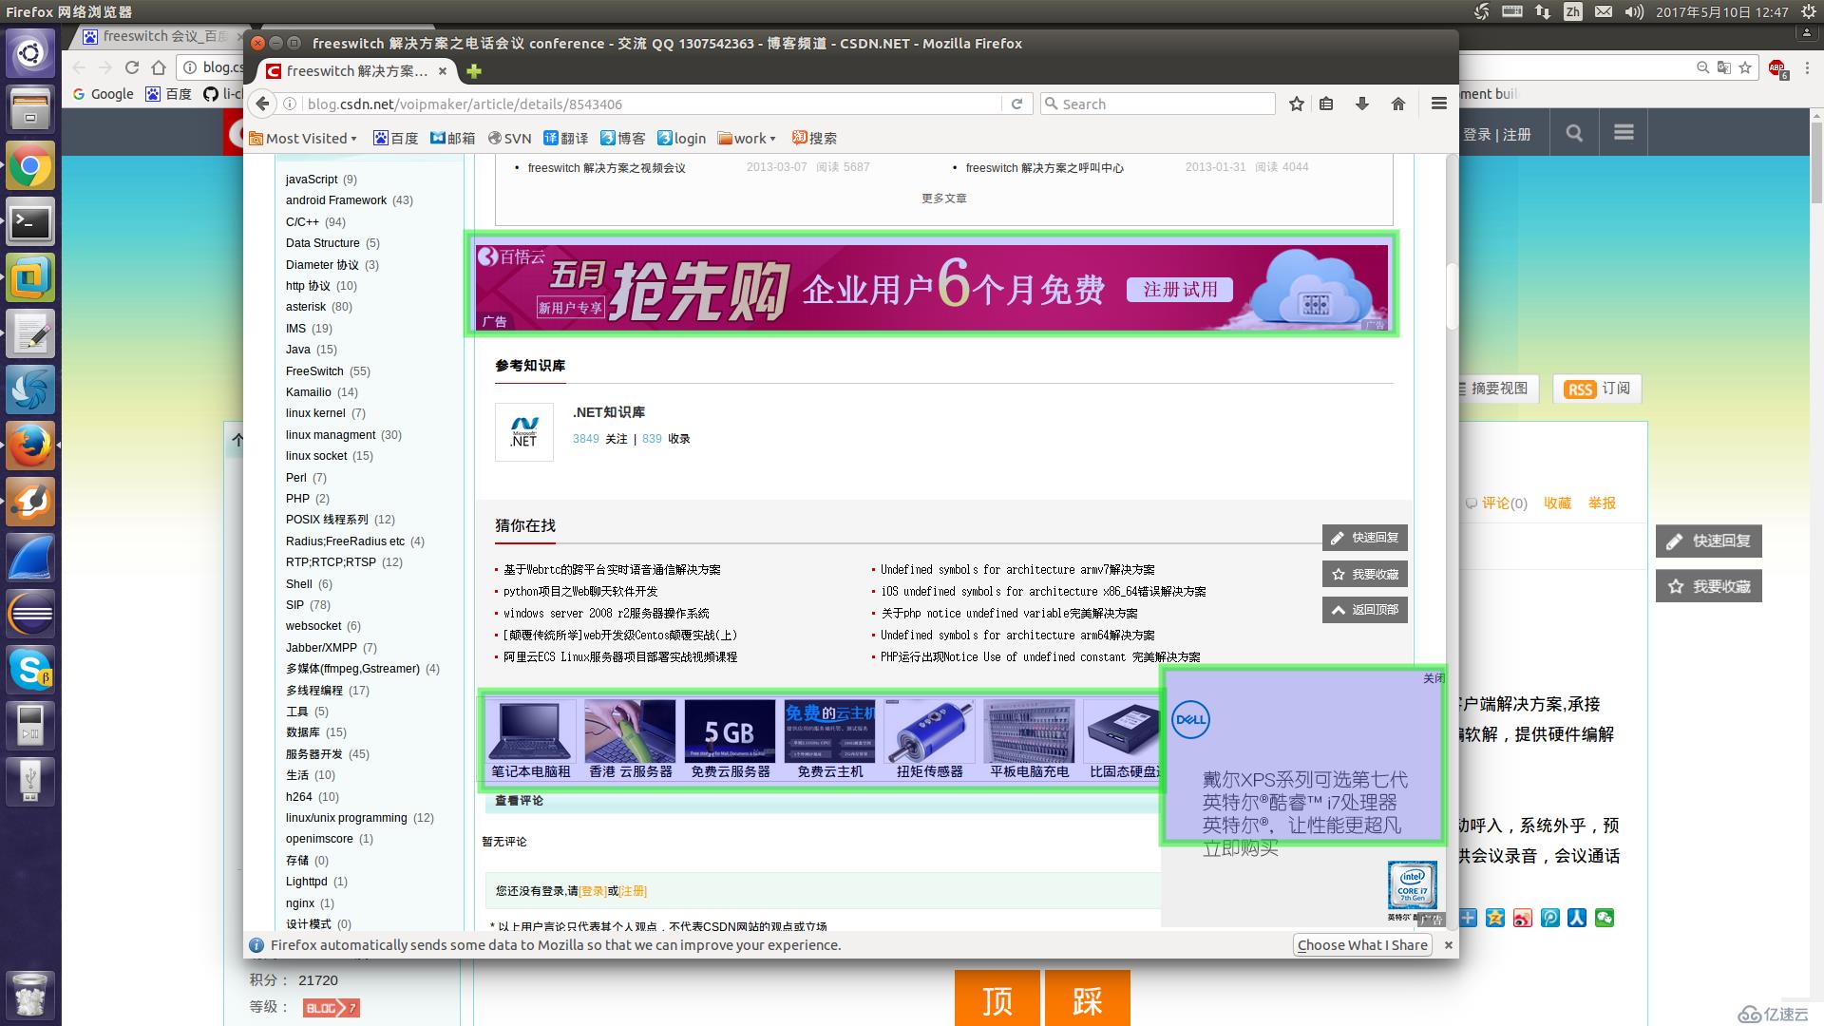Image resolution: width=1824 pixels, height=1026 pixels.
Task: Click the 快速回复 button on right panel
Action: point(1709,540)
